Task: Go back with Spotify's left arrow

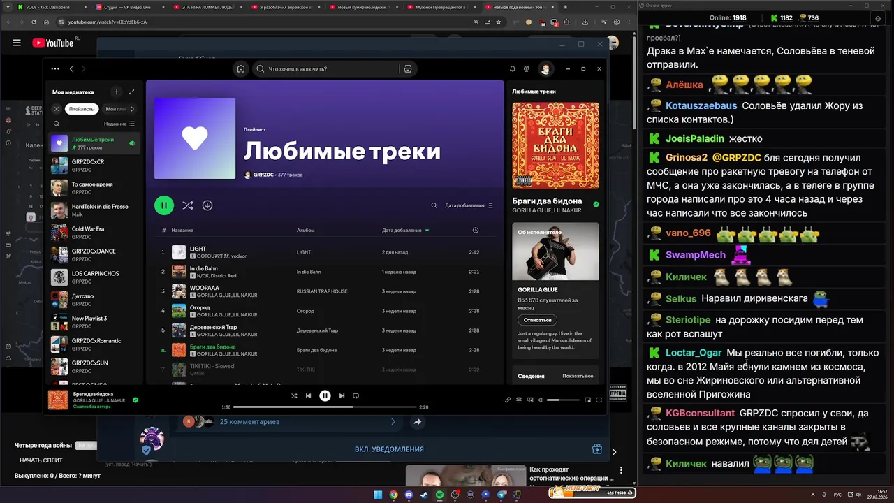Action: (x=71, y=69)
